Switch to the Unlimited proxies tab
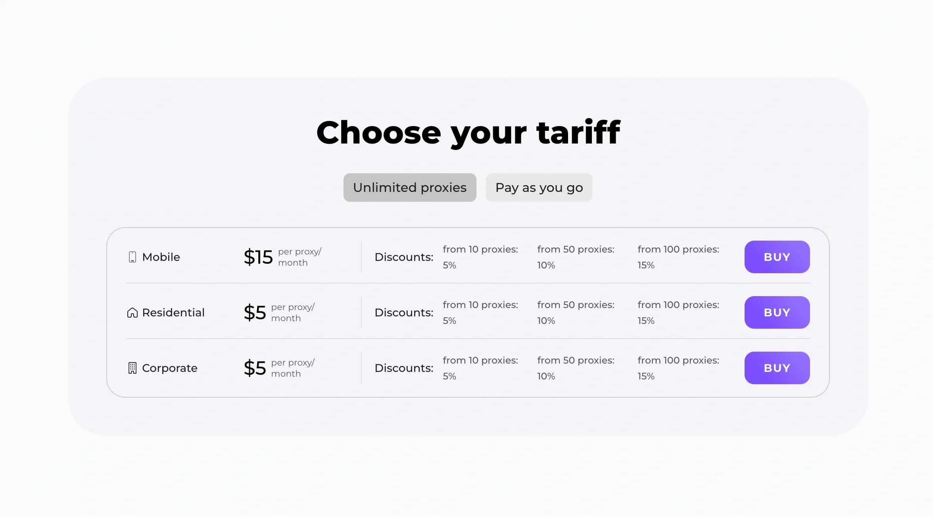This screenshot has height=517, width=933. pos(410,188)
